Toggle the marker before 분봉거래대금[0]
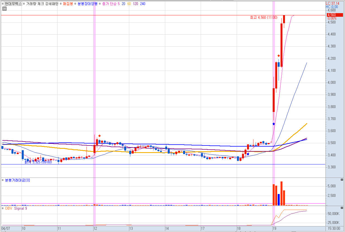The width and height of the screenshot is (345, 232). click(3, 180)
